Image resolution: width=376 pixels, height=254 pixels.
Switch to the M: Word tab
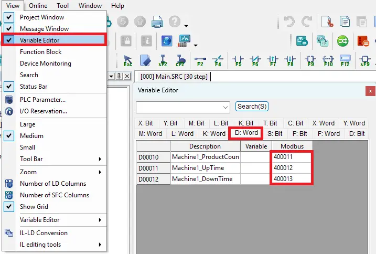[x=151, y=134]
